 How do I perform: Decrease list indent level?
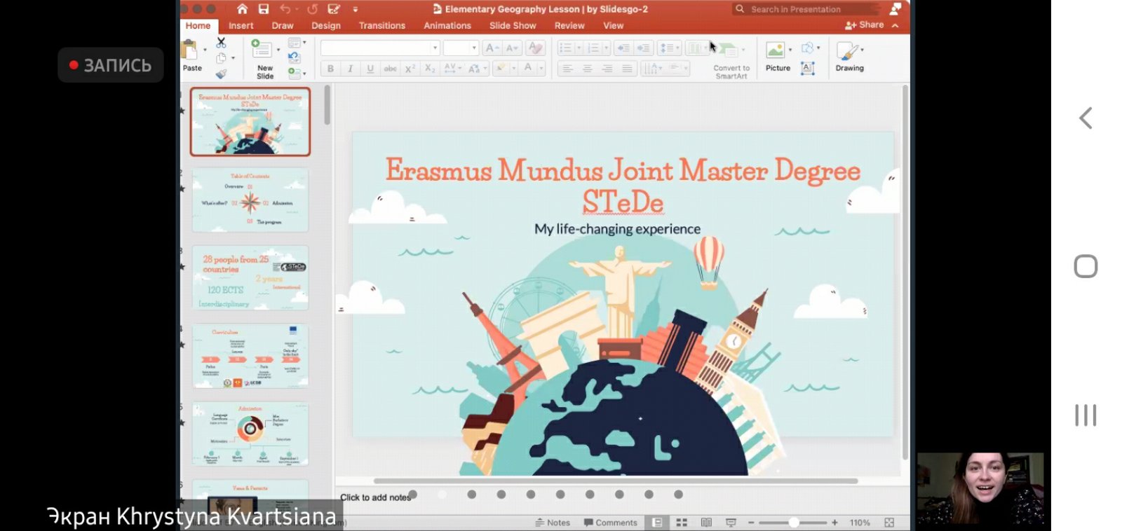(x=623, y=48)
